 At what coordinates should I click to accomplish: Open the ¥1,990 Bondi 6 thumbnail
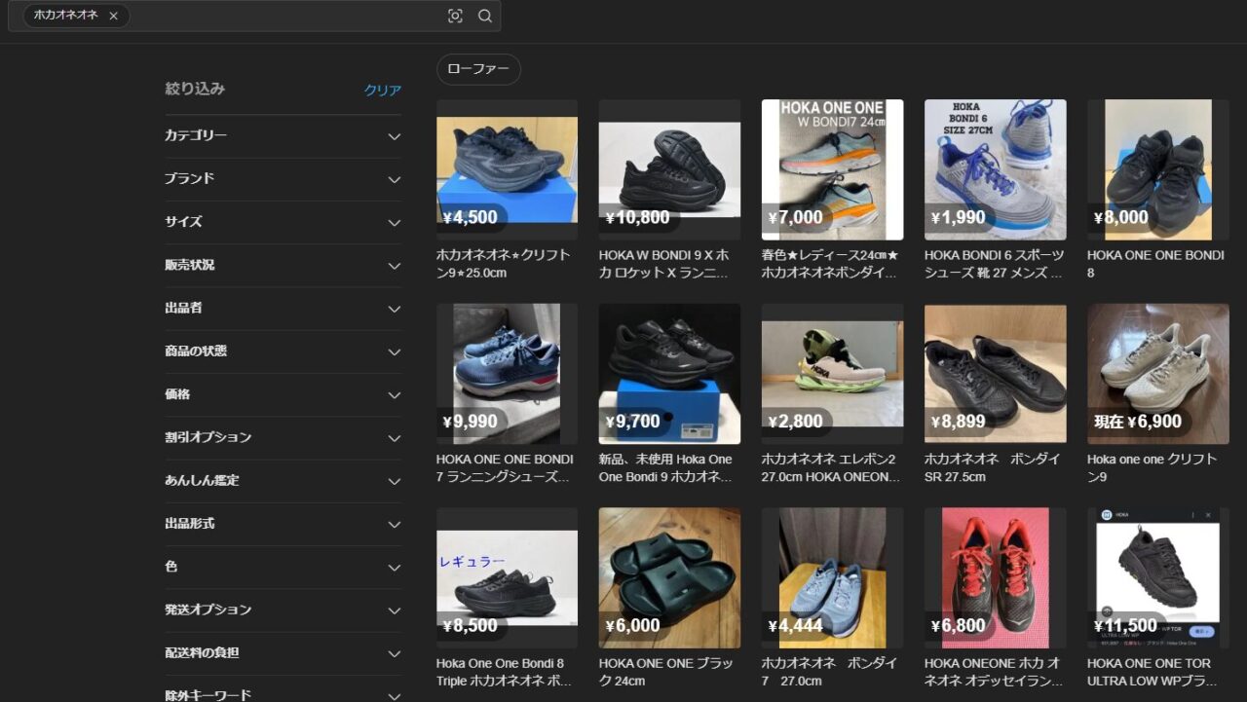coord(995,169)
